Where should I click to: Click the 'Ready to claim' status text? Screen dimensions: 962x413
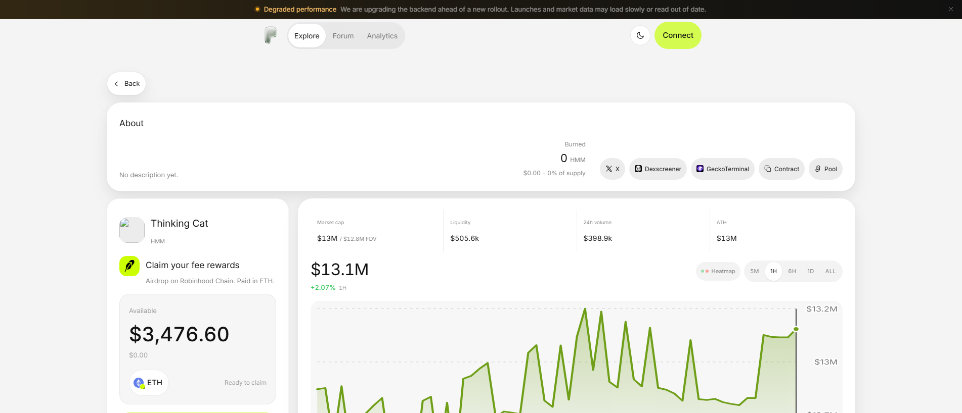point(245,383)
